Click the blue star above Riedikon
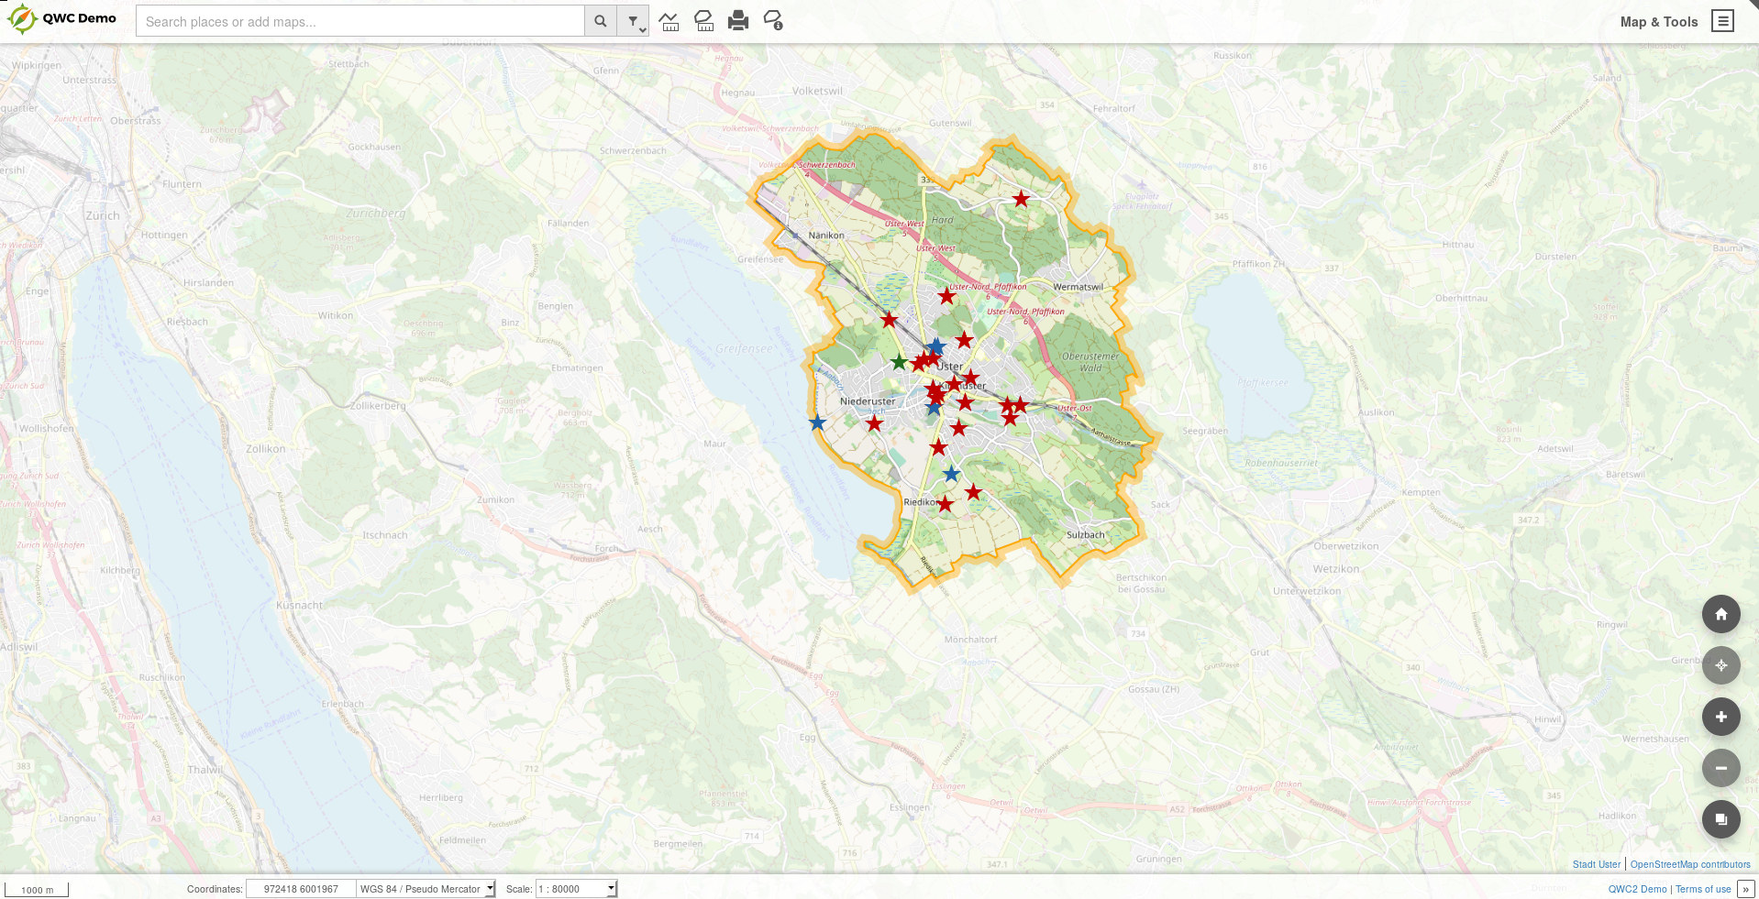1759x899 pixels. [x=951, y=474]
